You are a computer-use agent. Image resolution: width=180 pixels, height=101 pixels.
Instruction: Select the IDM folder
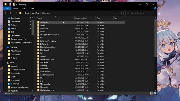click(x=80, y=78)
